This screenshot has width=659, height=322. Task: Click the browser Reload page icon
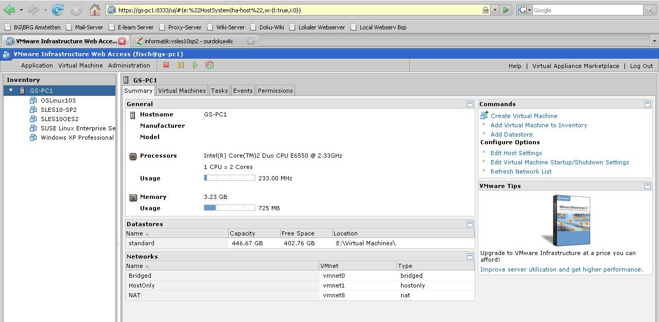tap(58, 10)
